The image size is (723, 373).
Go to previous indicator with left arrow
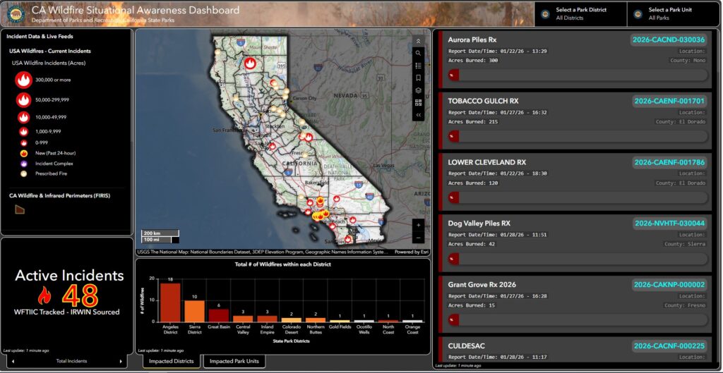13,362
